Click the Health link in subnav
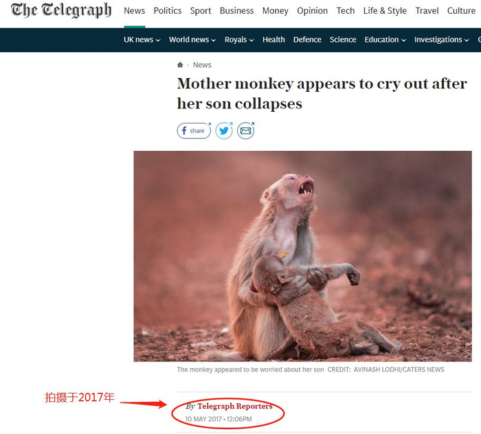The height and width of the screenshot is (434, 481). click(x=273, y=40)
